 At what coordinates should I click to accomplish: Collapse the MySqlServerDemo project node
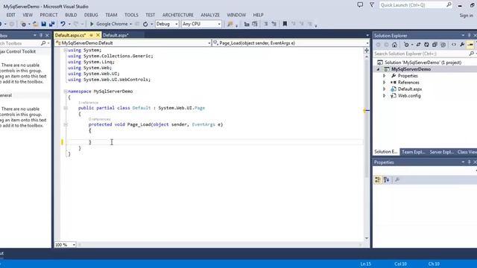click(x=378, y=69)
